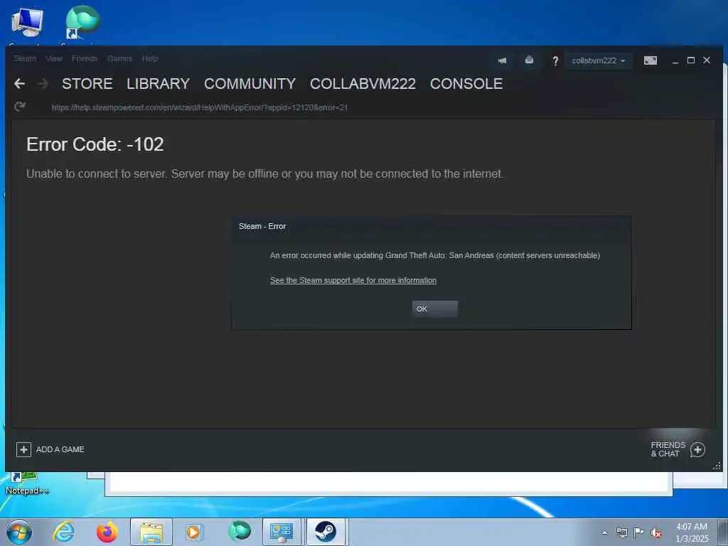Click the Grand Theft Auto update error text
This screenshot has height=546, width=728.
pyautogui.click(x=435, y=255)
